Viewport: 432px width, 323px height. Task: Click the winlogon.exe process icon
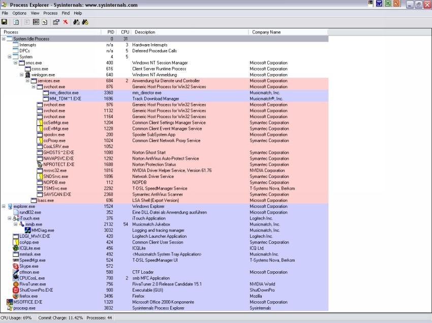(28, 75)
